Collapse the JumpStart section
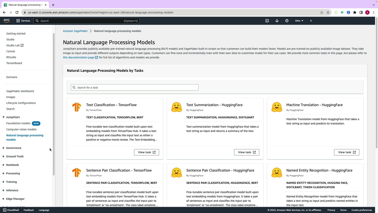 (x=4, y=117)
